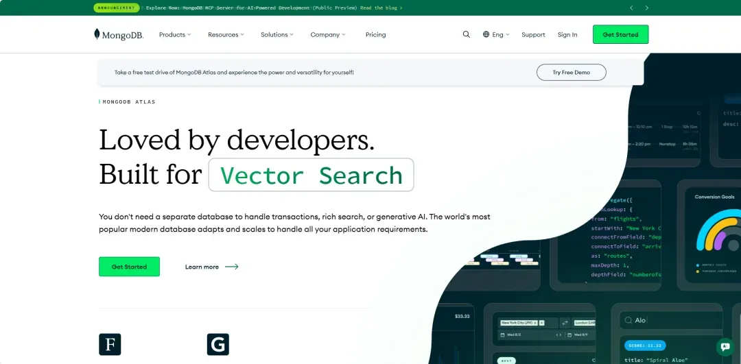Image resolution: width=741 pixels, height=364 pixels.
Task: Click the hero Get Started button
Action: [x=129, y=267]
